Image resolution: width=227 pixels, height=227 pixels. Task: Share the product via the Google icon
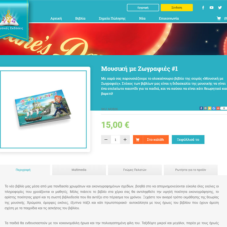tap(214, 108)
